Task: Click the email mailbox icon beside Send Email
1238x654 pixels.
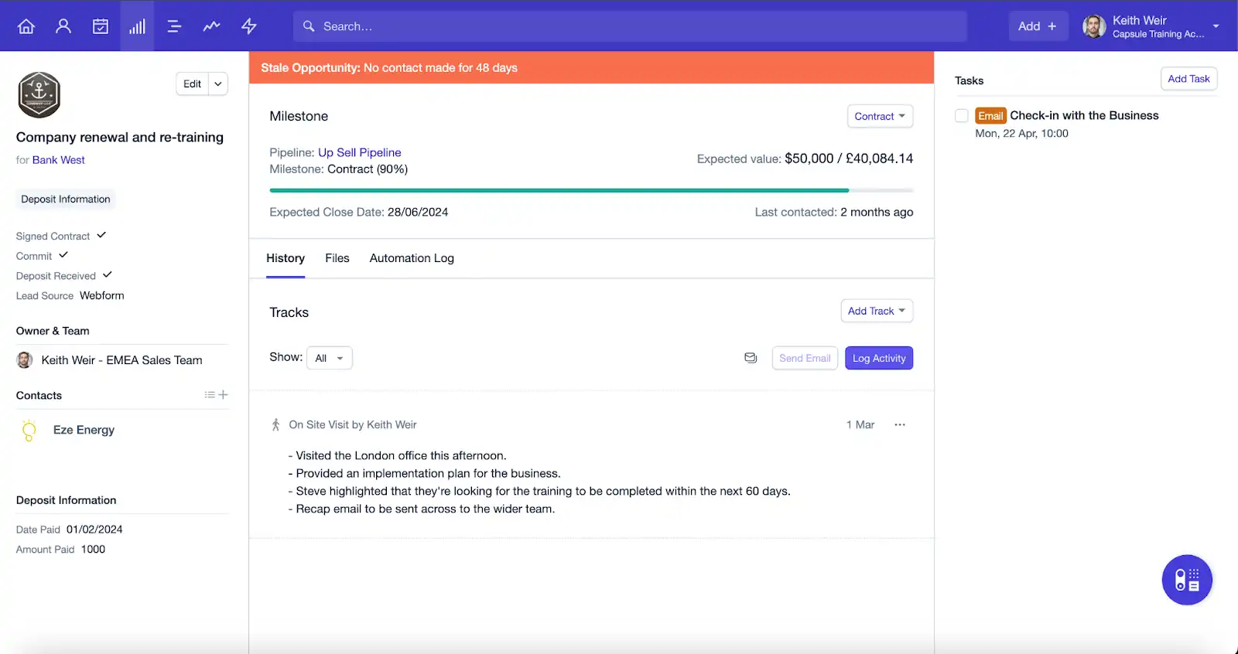Action: point(751,358)
